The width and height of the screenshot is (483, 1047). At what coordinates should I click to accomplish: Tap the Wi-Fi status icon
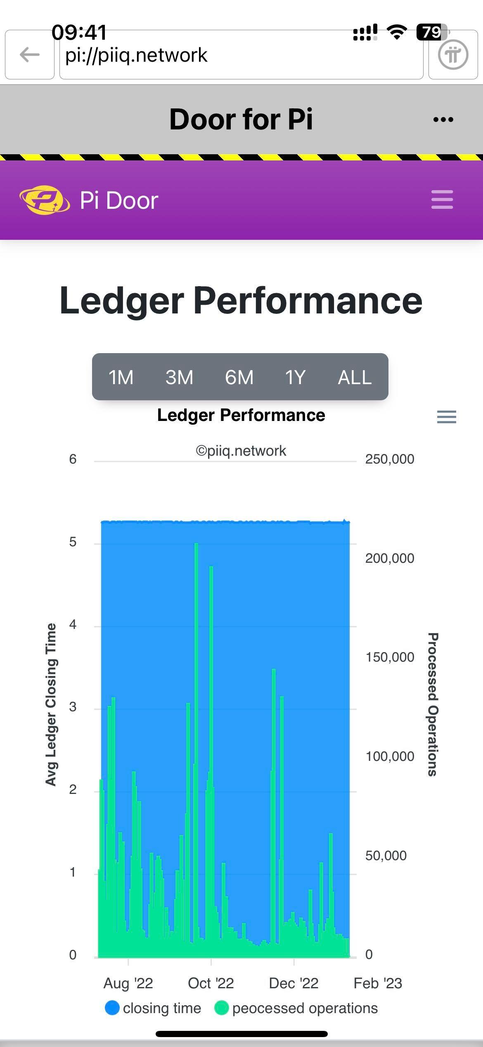(x=397, y=32)
